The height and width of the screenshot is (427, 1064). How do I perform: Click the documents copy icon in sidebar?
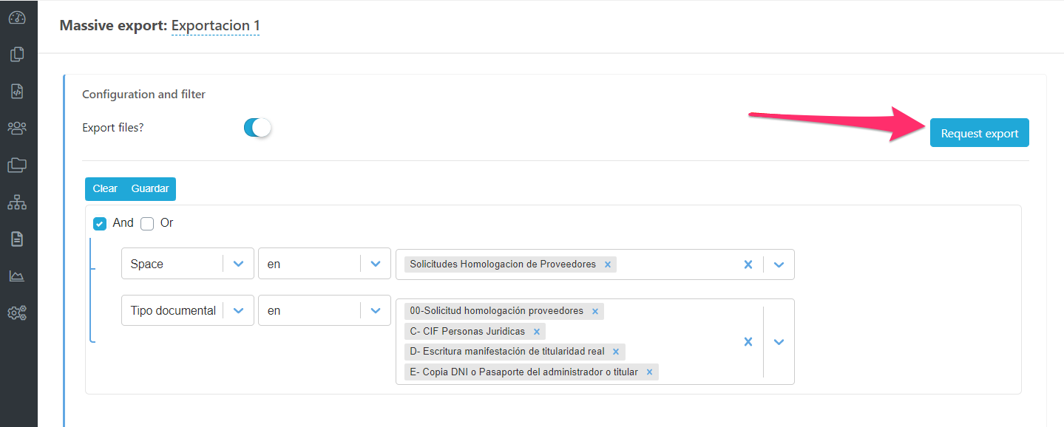(17, 54)
